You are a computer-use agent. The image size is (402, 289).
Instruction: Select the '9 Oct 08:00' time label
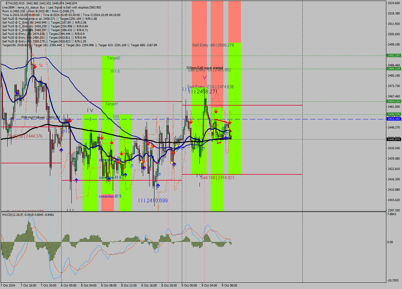(x=229, y=286)
